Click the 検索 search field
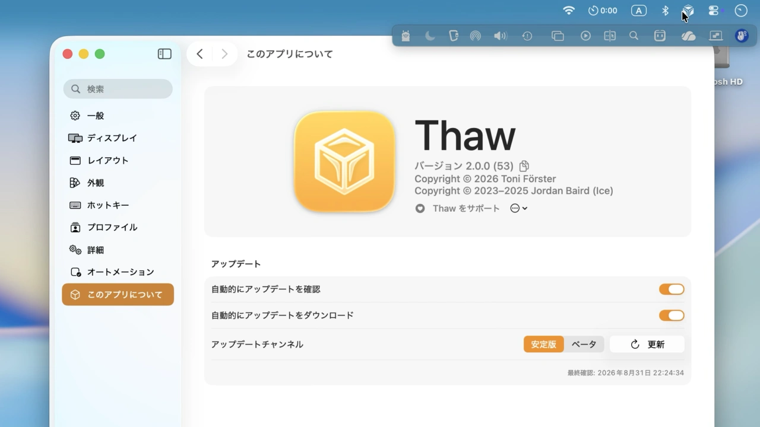The image size is (760, 427). point(118,89)
